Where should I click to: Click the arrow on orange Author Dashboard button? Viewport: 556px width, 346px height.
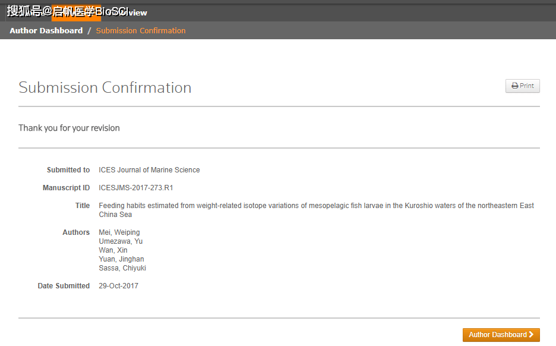point(531,335)
